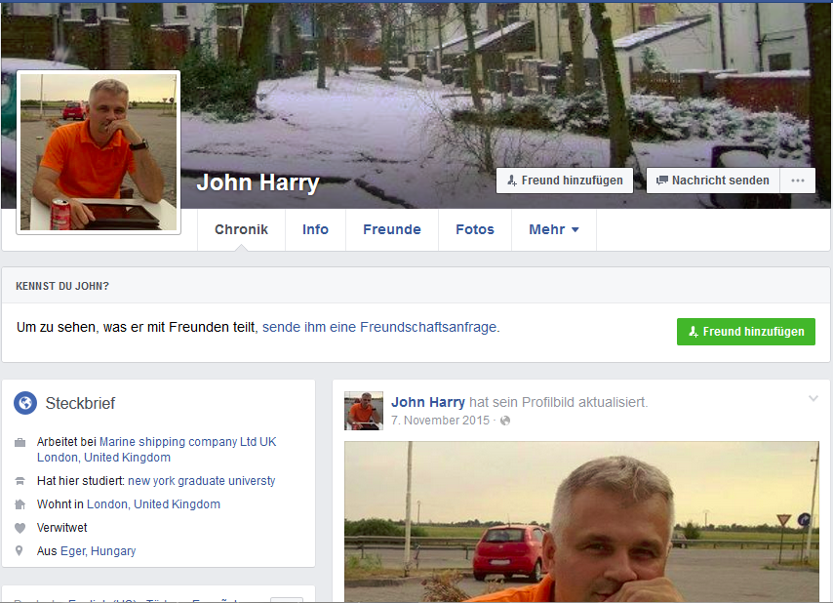Click the green Freund hinzufügen button
This screenshot has width=833, height=603.
pyautogui.click(x=746, y=332)
